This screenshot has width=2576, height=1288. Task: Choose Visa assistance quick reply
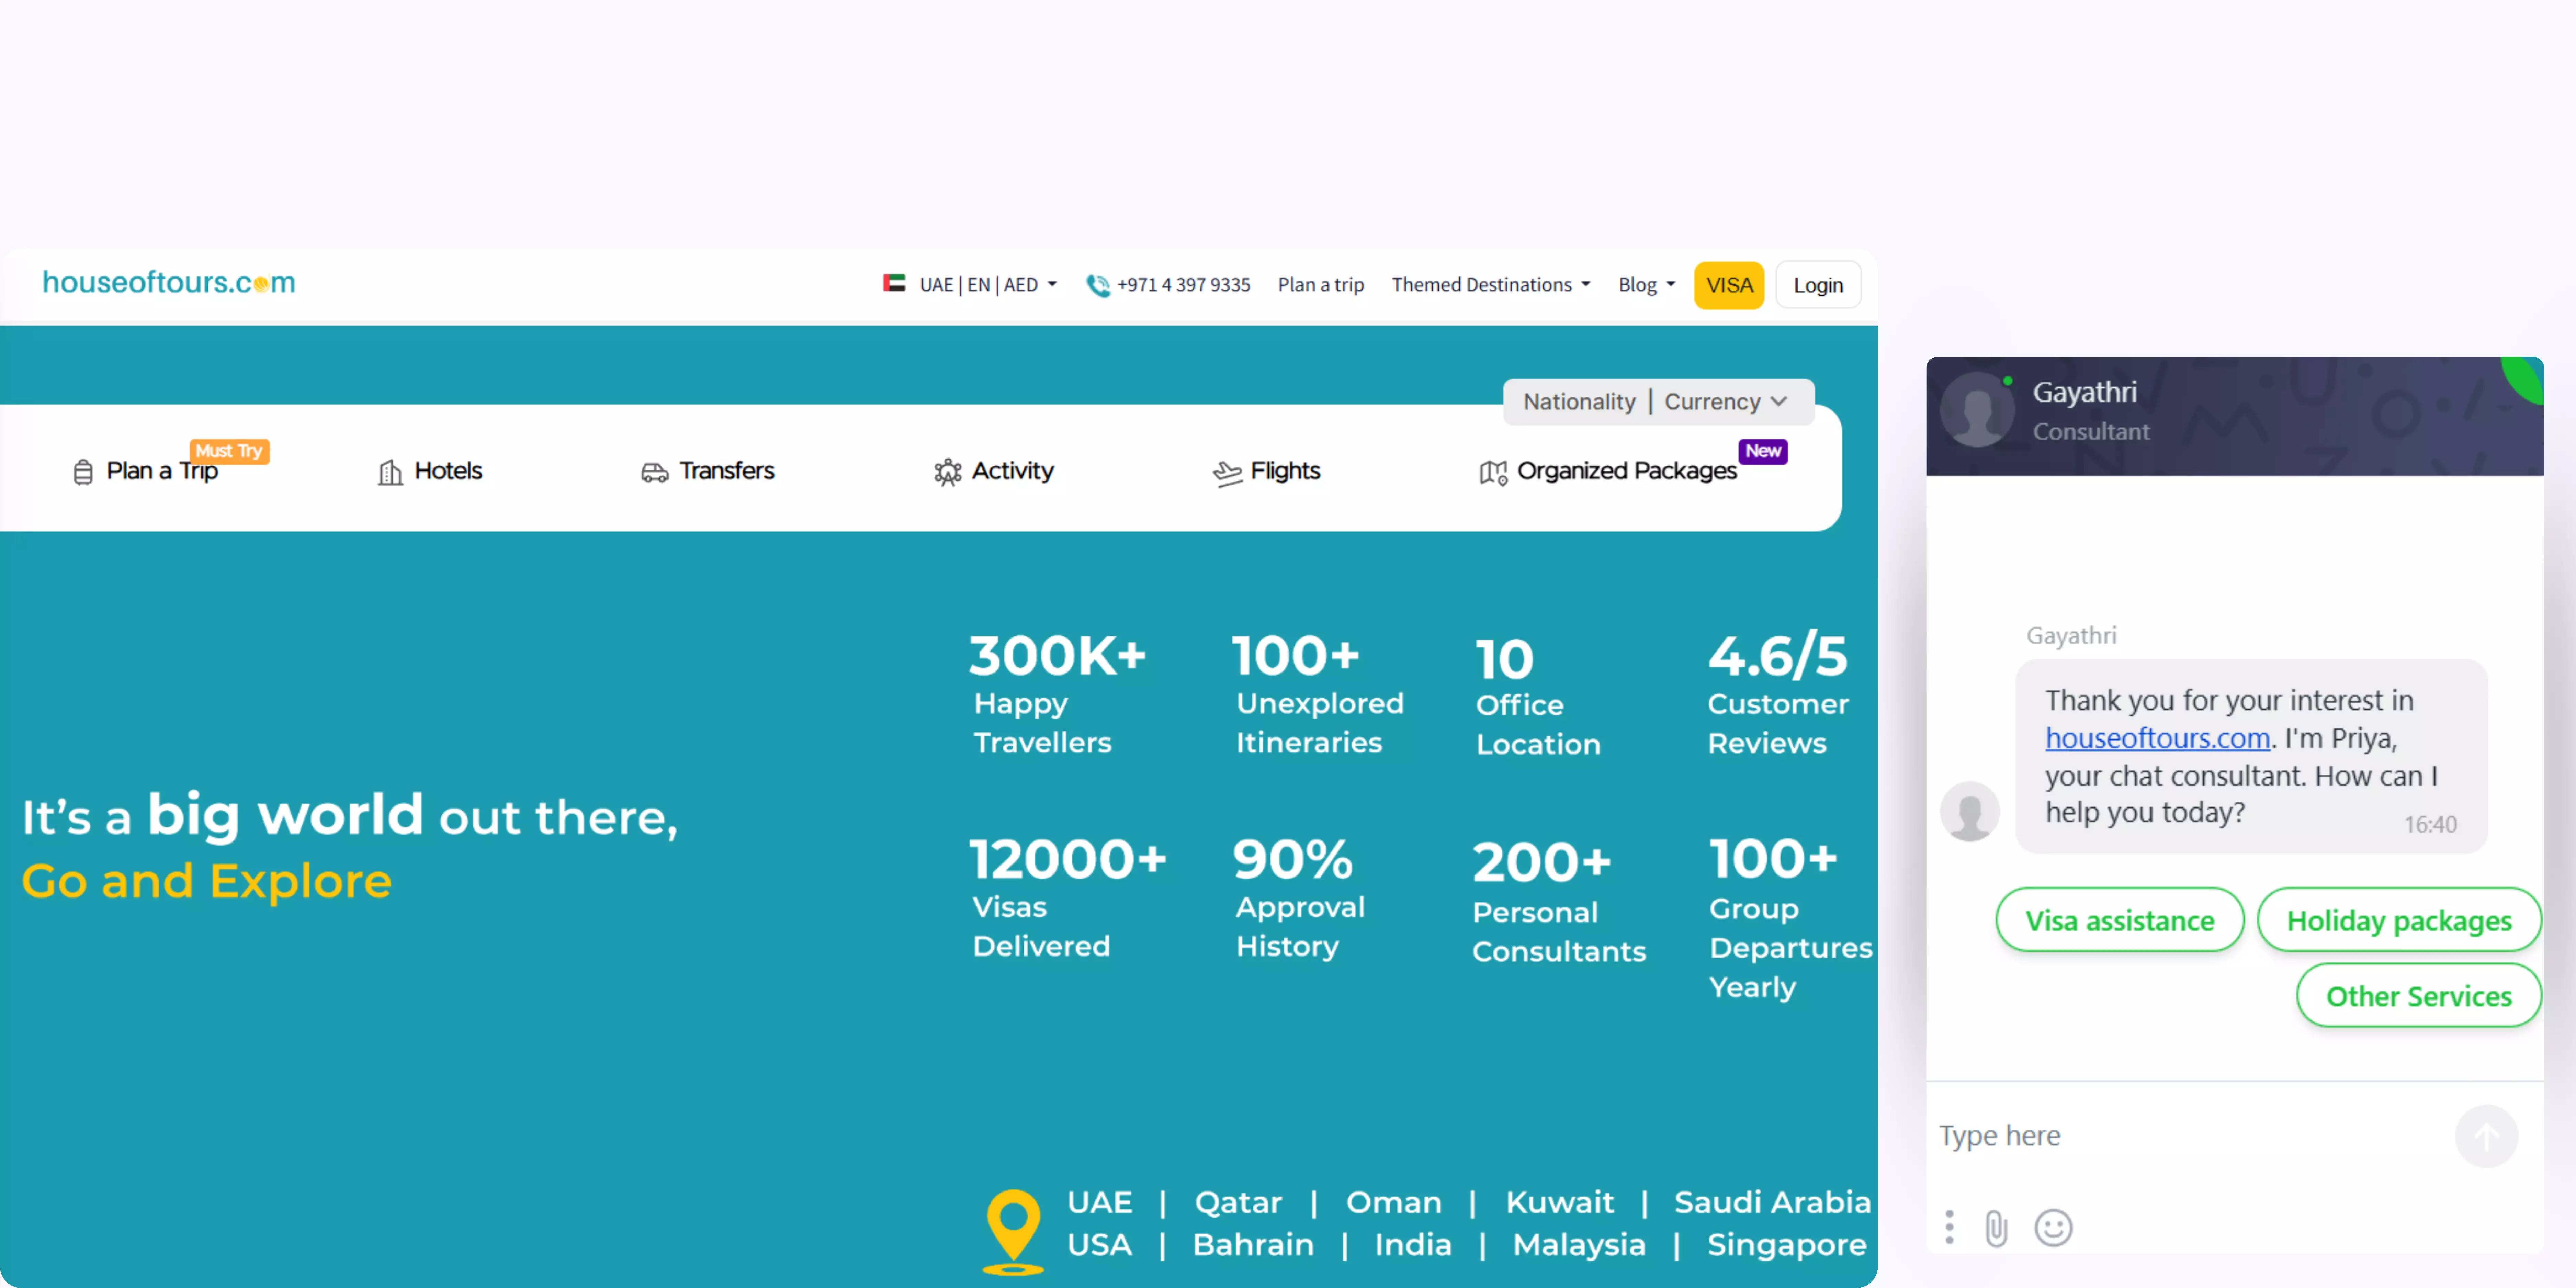2118,920
